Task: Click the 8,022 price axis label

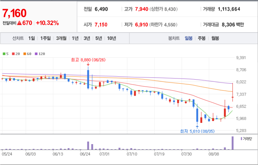Action: tap(241, 82)
